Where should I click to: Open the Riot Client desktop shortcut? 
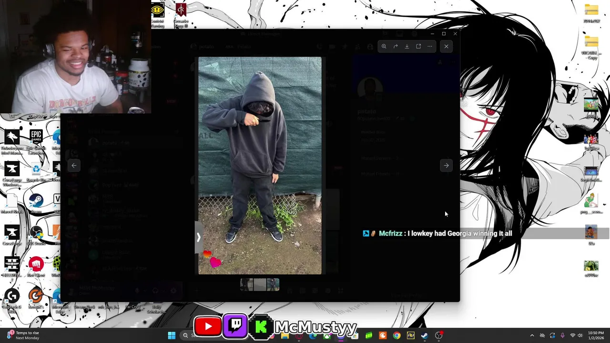(x=36, y=267)
